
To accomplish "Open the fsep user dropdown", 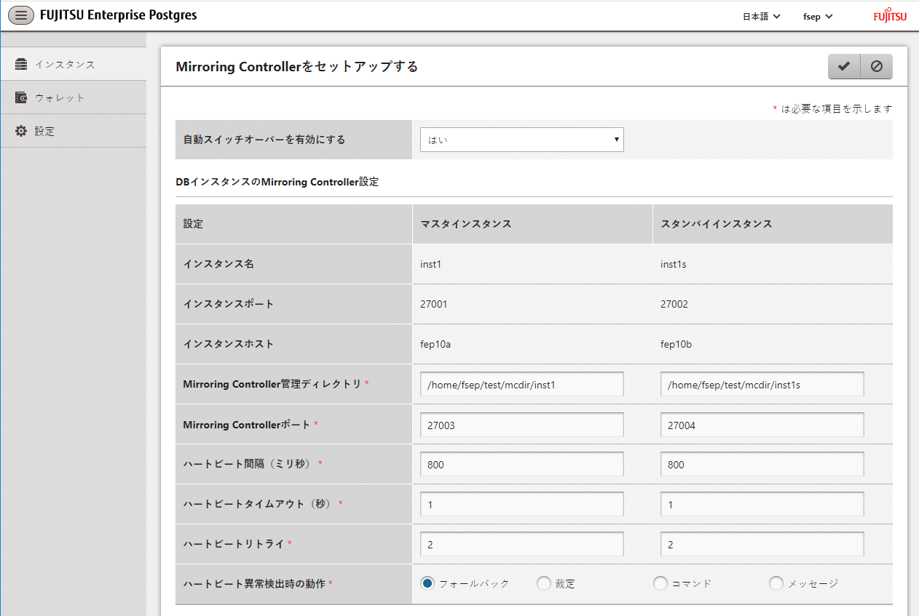I will [x=817, y=16].
